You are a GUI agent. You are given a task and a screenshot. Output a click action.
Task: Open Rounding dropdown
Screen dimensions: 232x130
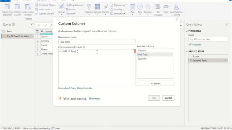pyautogui.click(x=117, y=9)
